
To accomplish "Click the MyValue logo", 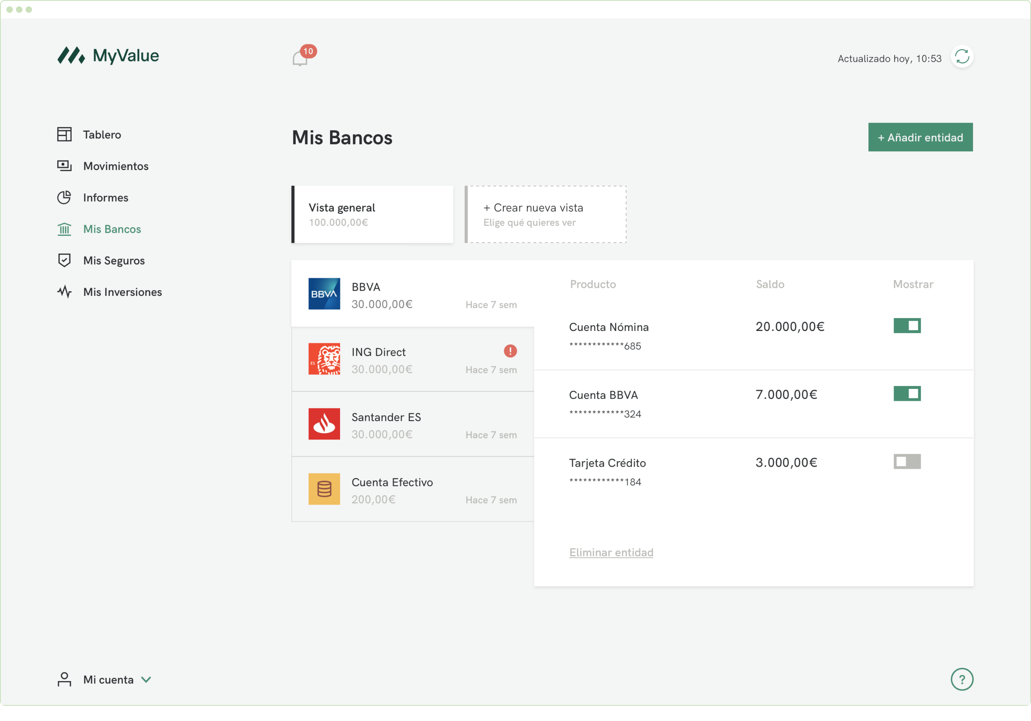I will [108, 55].
